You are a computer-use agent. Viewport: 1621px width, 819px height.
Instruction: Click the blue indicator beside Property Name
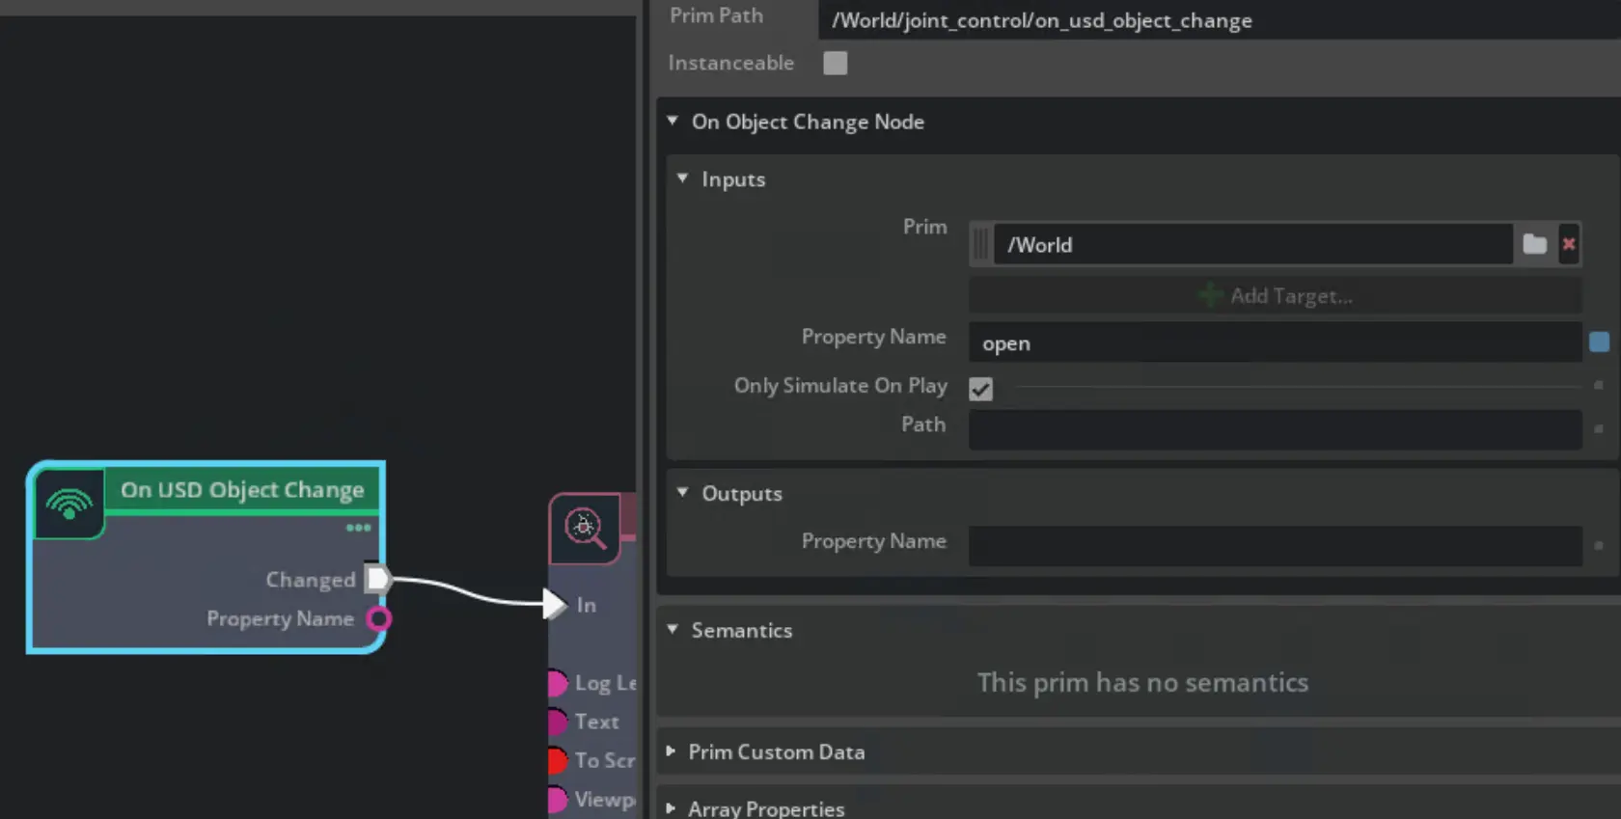1599,342
